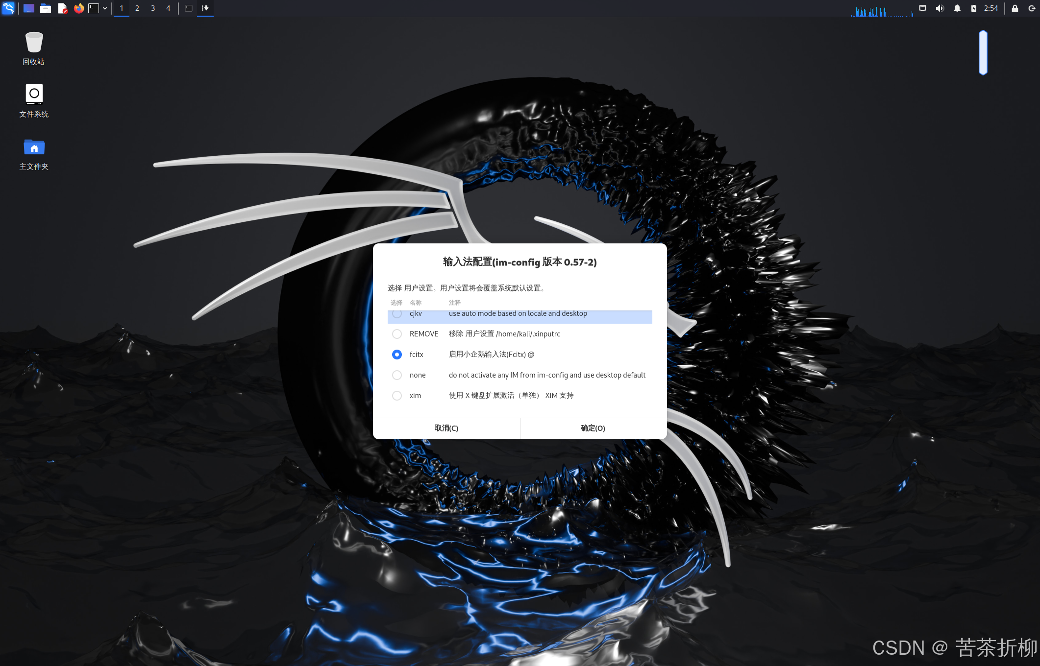Click the 启用小企鹅输入法(Fcitx) description
This screenshot has height=666, width=1040.
point(492,355)
